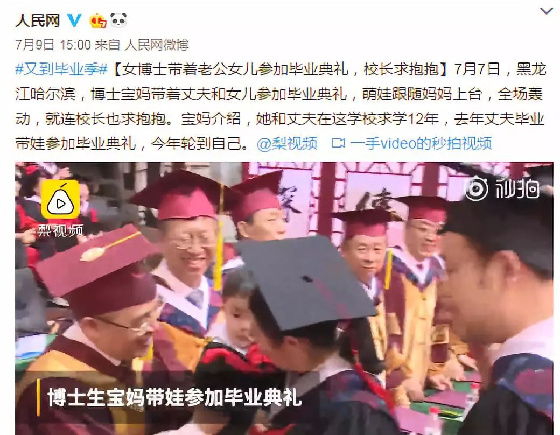Click the 梨视频 watermark label
Image resolution: width=560 pixels, height=435 pixels.
click(x=60, y=231)
